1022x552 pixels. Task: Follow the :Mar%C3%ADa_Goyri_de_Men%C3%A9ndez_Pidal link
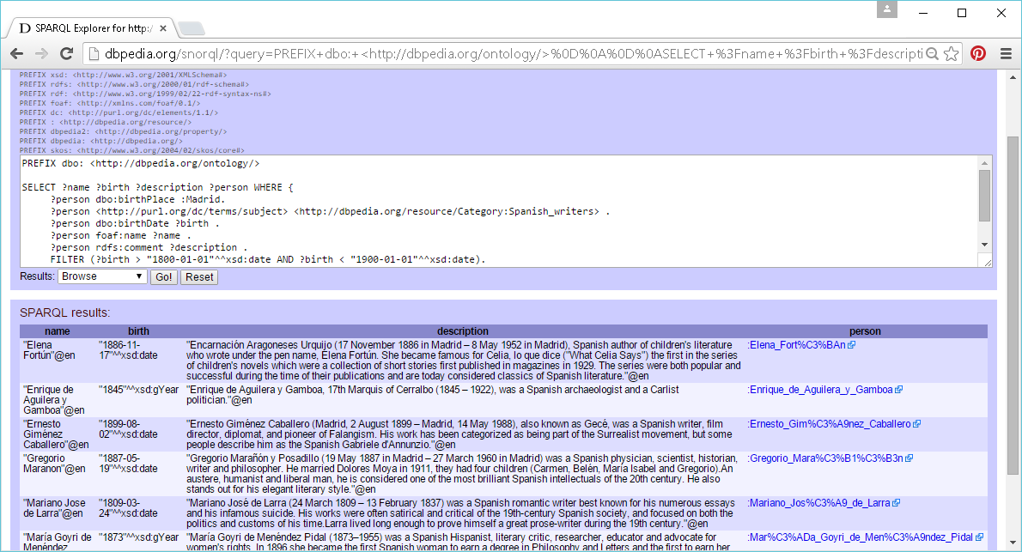pos(861,537)
